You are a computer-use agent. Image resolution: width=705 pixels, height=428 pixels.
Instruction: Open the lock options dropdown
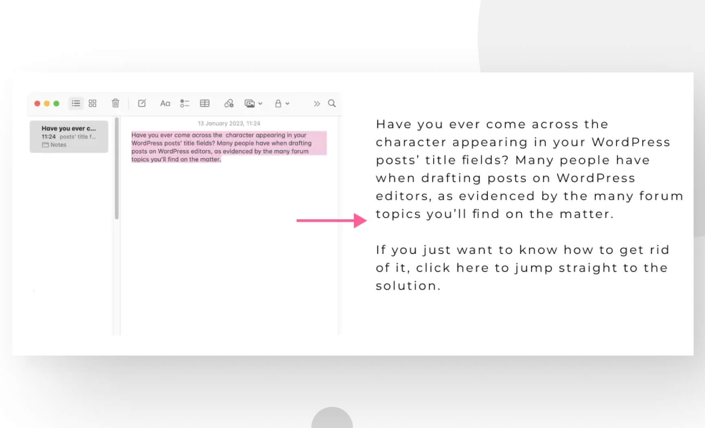click(x=286, y=103)
